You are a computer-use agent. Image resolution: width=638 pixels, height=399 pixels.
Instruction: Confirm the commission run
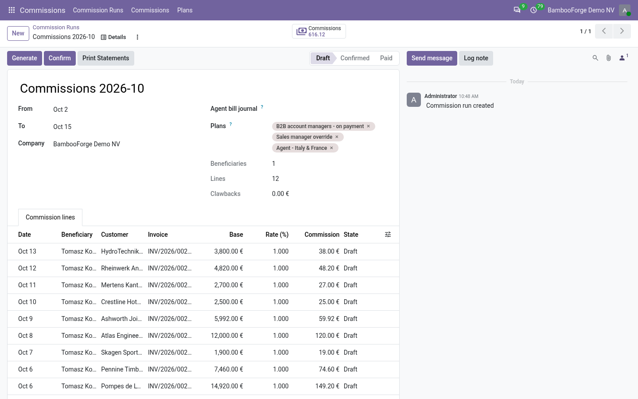tap(60, 58)
